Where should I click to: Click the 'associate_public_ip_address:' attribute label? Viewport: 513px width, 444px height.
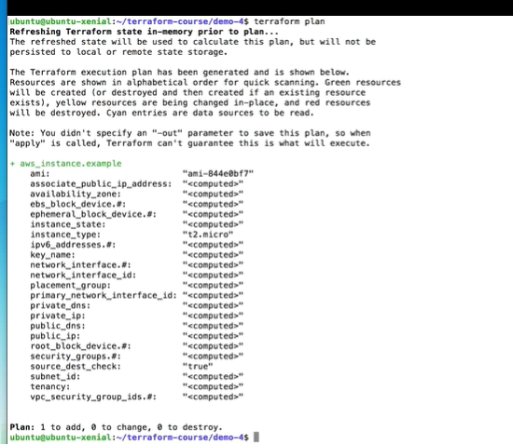point(101,184)
